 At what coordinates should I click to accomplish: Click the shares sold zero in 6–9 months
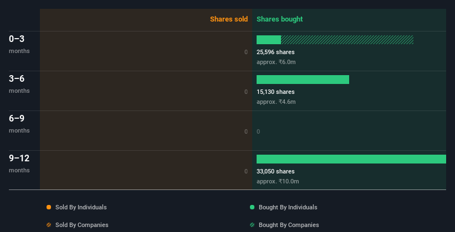(x=246, y=131)
